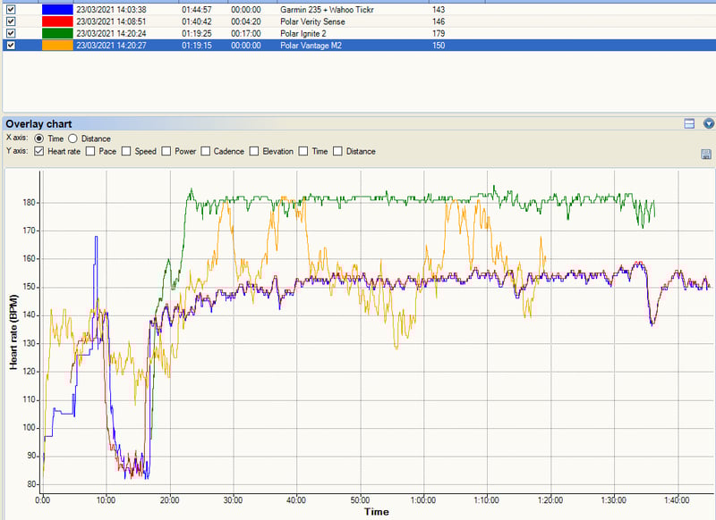Uncheck the Polar Ignite 2 row checkbox
The height and width of the screenshot is (520, 716).
(x=11, y=32)
